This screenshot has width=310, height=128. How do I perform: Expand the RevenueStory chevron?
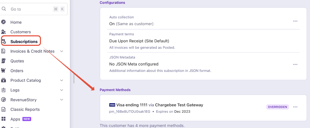[62, 100]
